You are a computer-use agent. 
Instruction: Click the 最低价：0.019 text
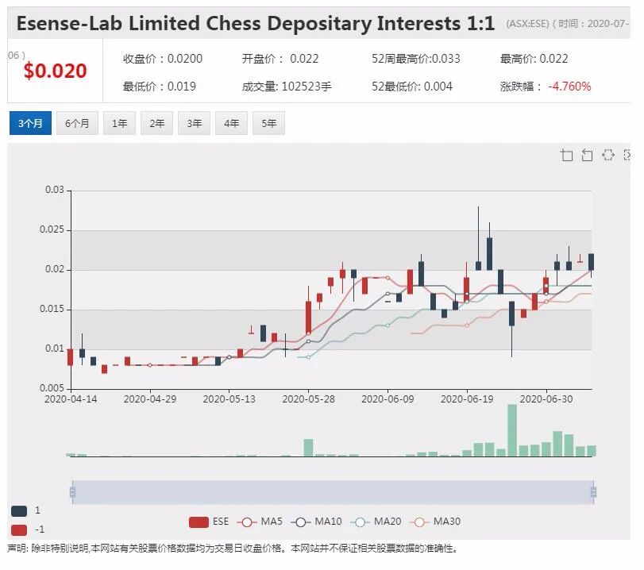[x=160, y=87]
